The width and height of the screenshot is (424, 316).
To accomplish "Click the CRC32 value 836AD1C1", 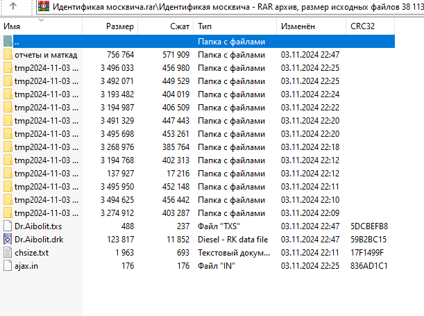I will point(369,266).
